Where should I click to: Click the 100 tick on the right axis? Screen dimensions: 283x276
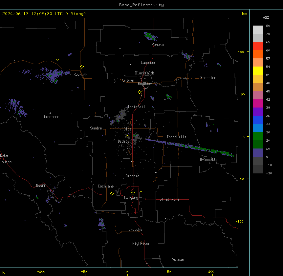click(x=241, y=52)
